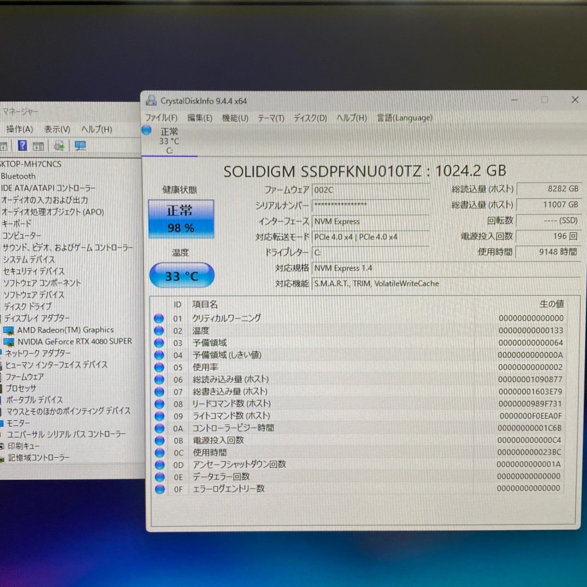Click the action pane toolbar icon beside Help

pos(38,146)
